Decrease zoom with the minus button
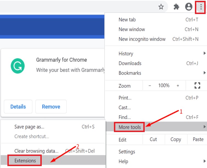 pyautogui.click(x=150, y=86)
